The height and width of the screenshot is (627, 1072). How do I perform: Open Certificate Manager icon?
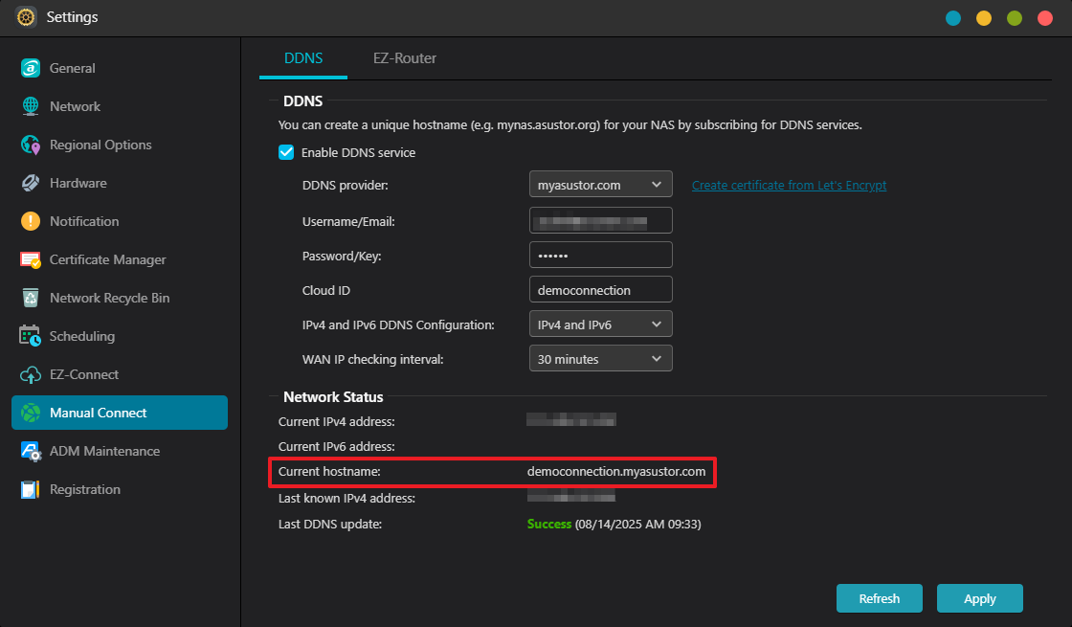(31, 259)
